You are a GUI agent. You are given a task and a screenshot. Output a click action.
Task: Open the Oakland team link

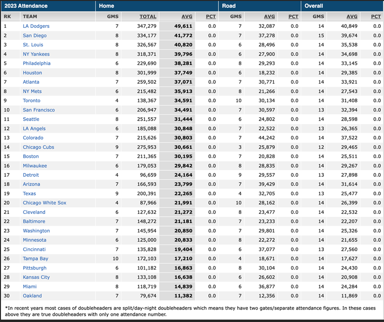tap(32, 296)
